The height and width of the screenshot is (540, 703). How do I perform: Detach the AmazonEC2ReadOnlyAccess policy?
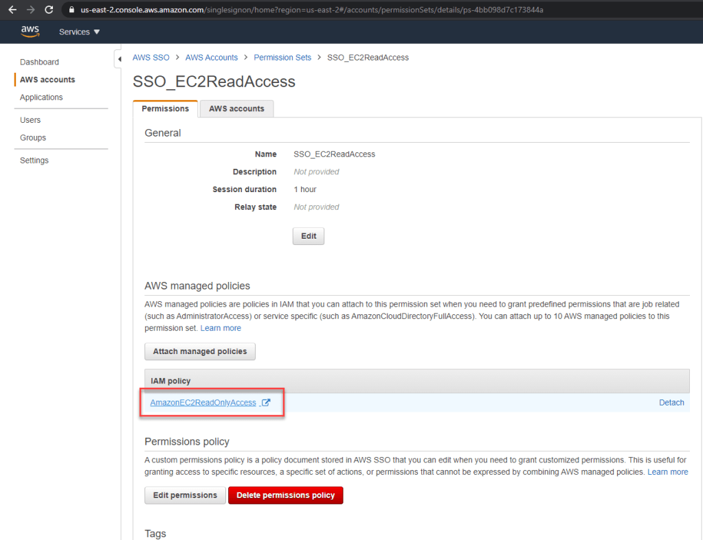click(x=671, y=403)
